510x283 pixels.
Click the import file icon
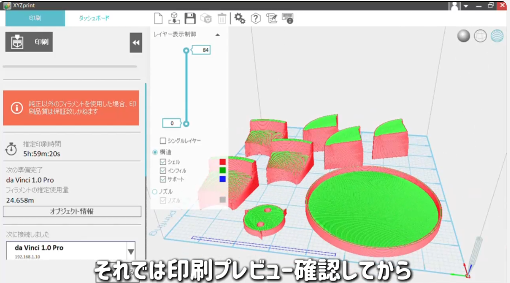[174, 19]
